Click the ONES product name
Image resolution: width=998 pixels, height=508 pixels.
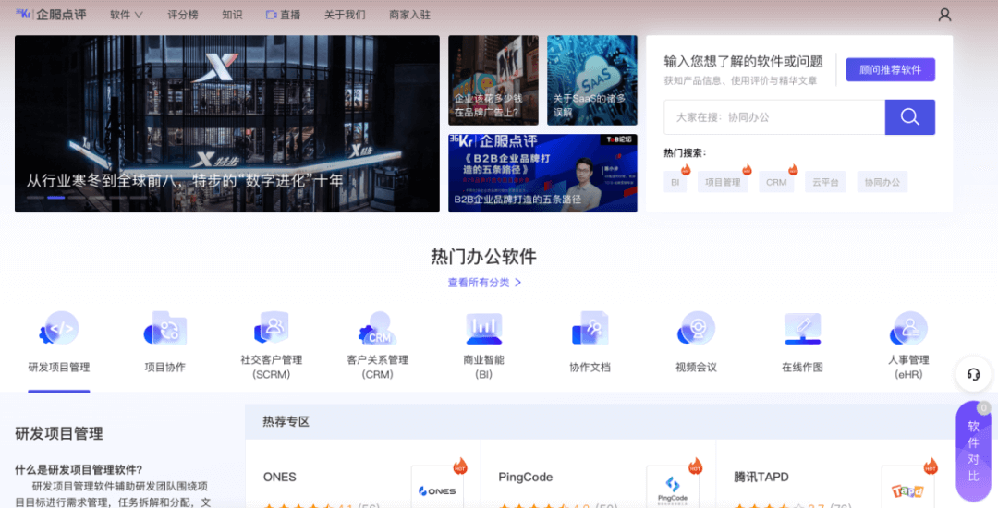[279, 477]
